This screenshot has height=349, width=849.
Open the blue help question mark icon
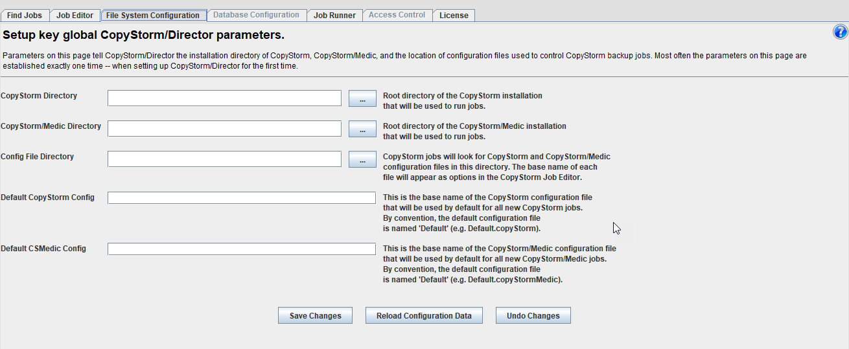coord(840,33)
